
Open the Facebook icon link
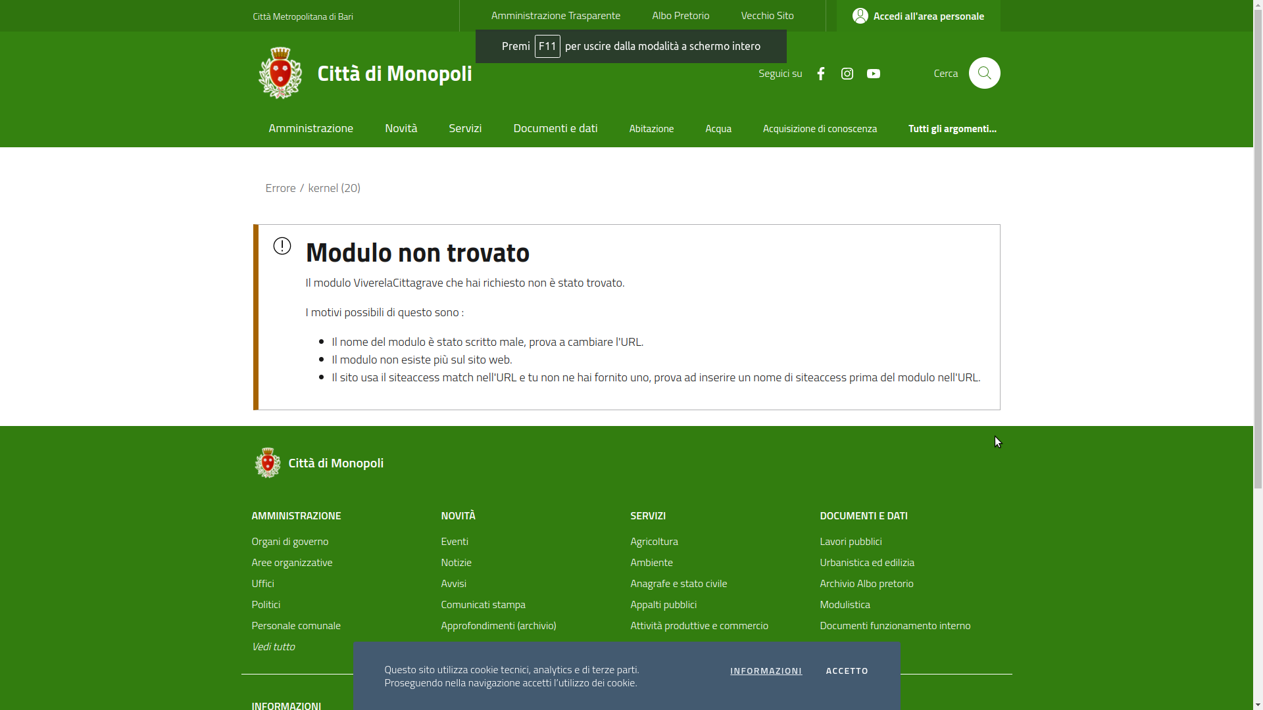coord(820,74)
